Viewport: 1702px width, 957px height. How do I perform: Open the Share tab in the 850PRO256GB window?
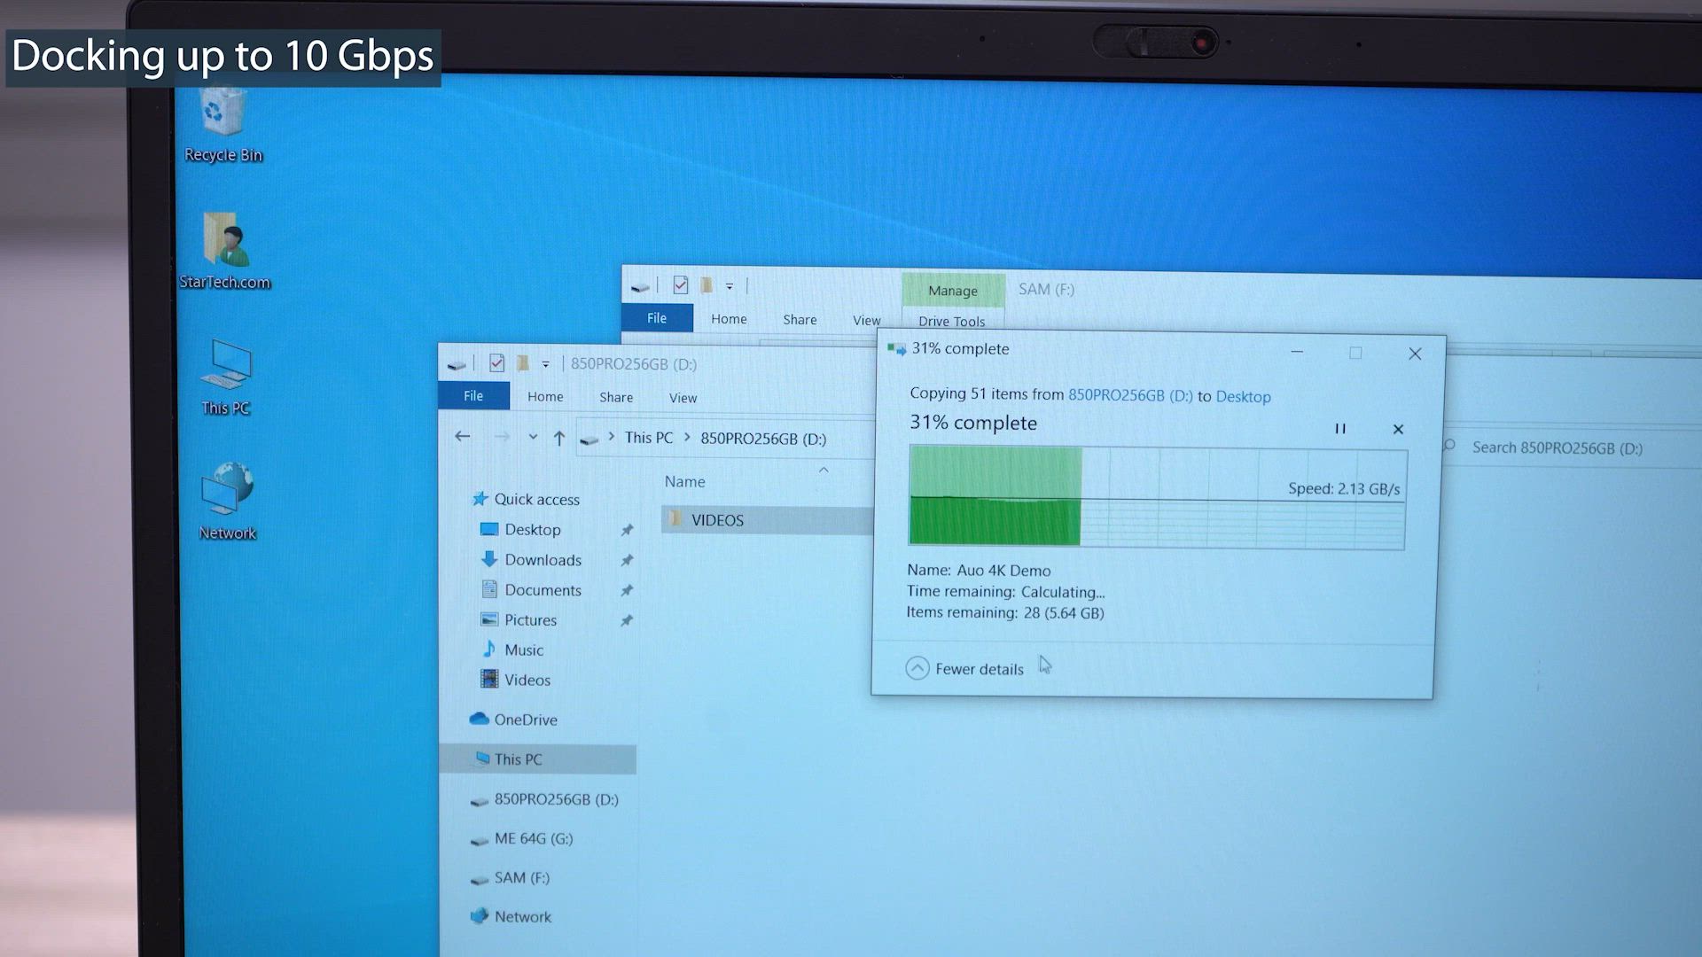click(616, 397)
